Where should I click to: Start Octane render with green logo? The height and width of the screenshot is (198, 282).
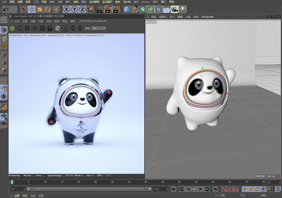(12, 28)
